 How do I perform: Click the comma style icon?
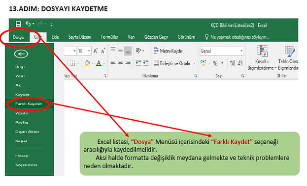(222, 63)
